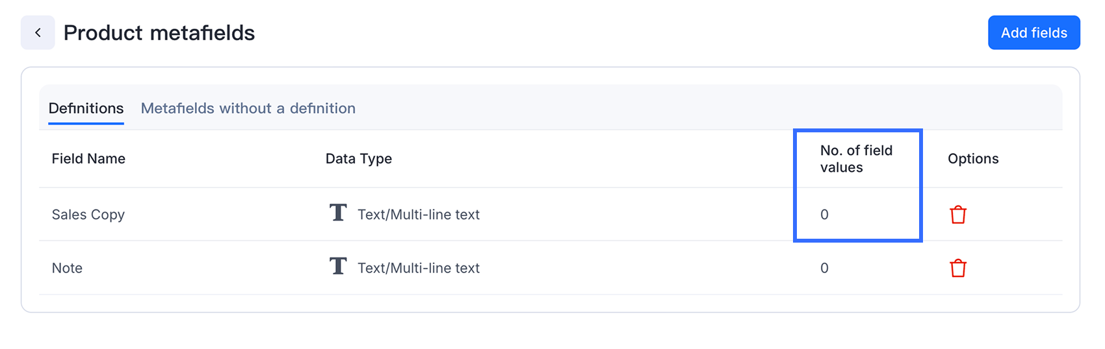
Task: Click the Note field value count
Action: tap(824, 268)
